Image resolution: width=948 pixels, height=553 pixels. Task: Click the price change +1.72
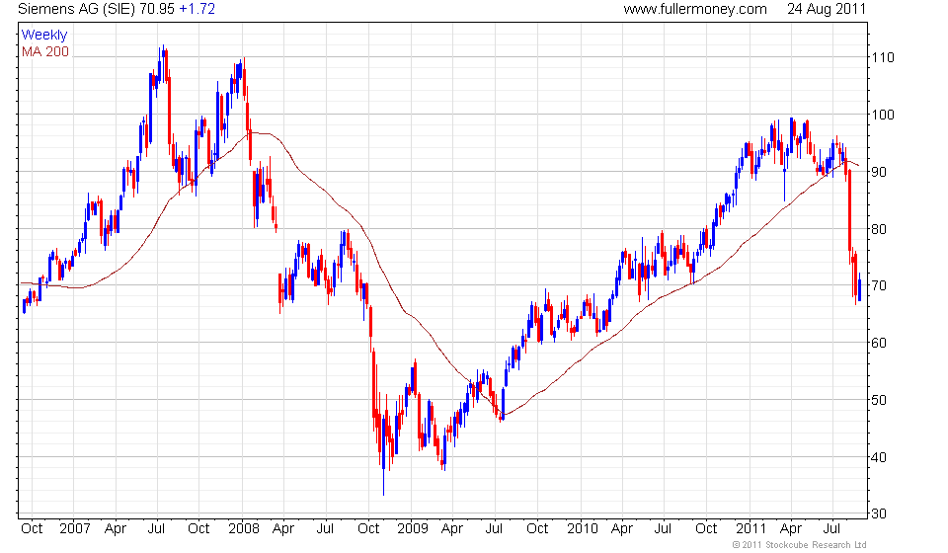pos(197,9)
